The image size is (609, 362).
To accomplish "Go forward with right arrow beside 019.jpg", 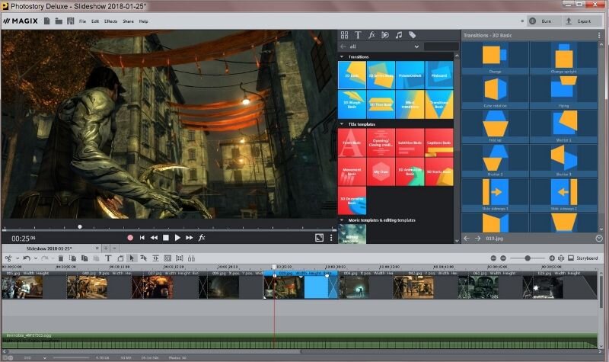I will 478,239.
